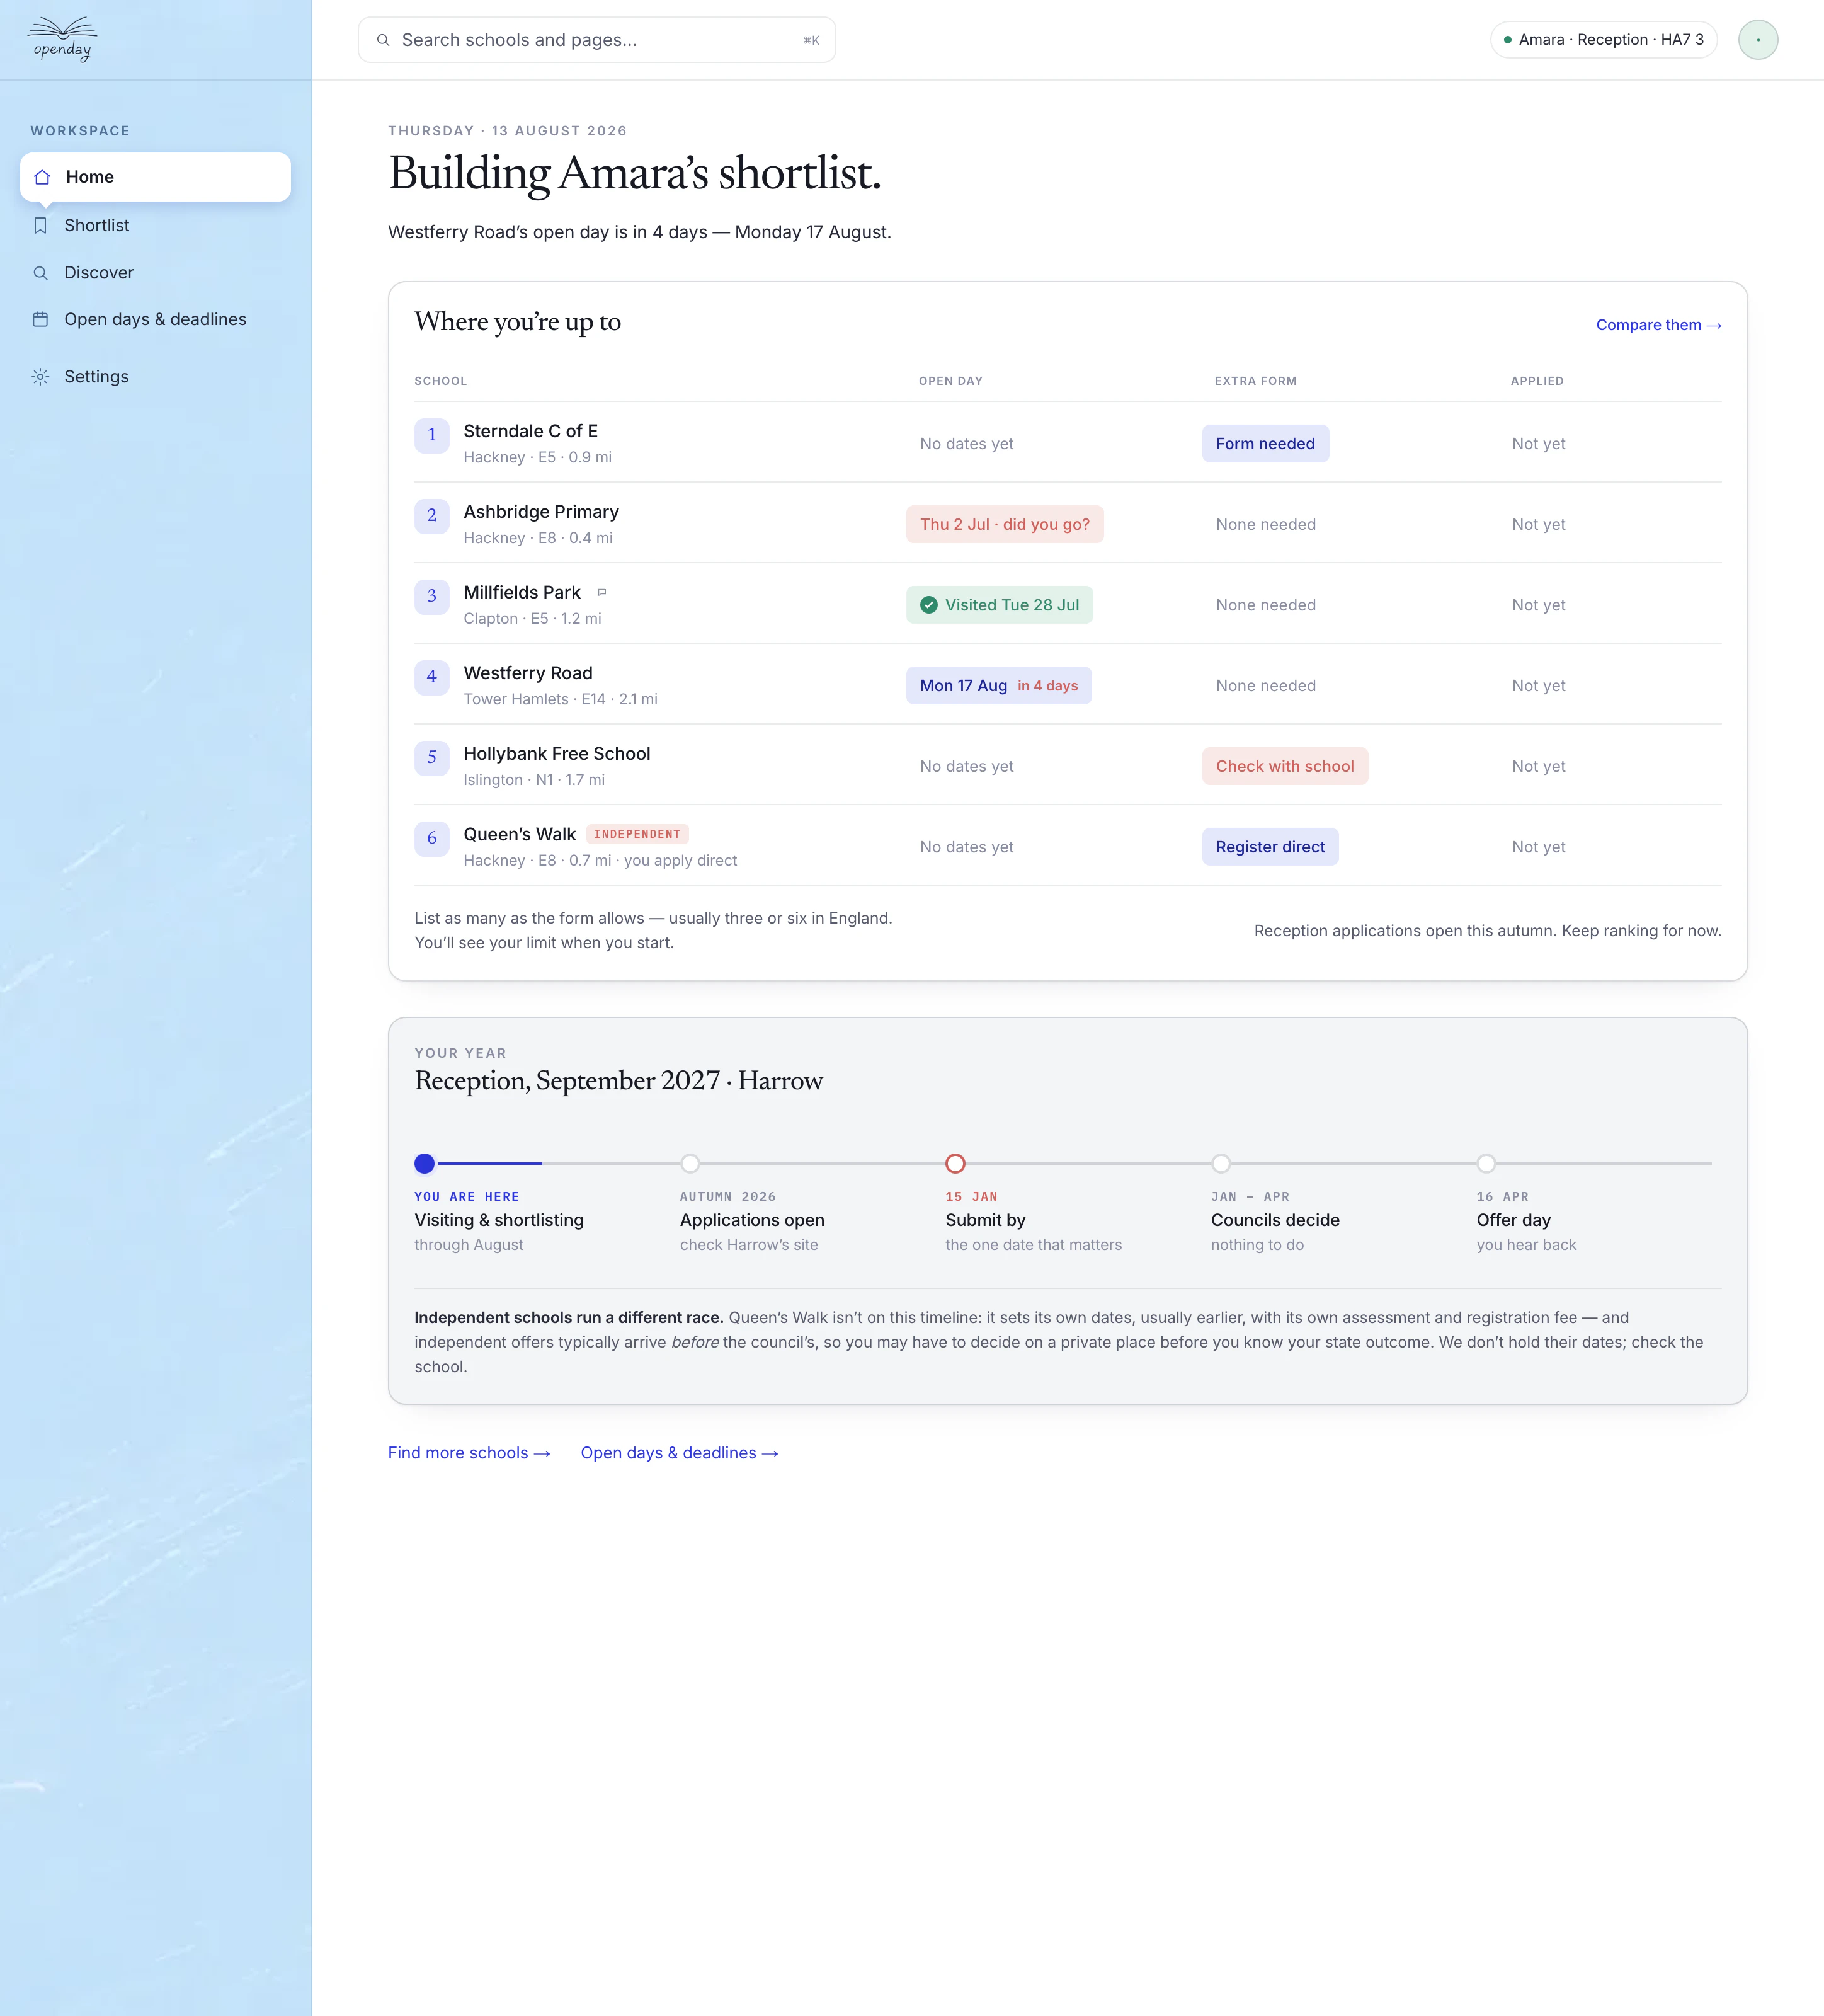Click the You are here timeline dot
The image size is (1824, 2016).
(424, 1164)
